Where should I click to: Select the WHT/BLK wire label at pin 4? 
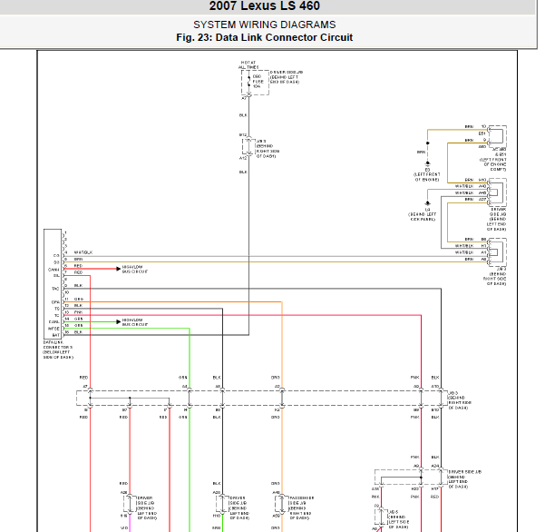(x=83, y=252)
